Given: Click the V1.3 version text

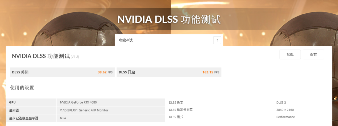Looking at the screenshot, I should (75, 57).
